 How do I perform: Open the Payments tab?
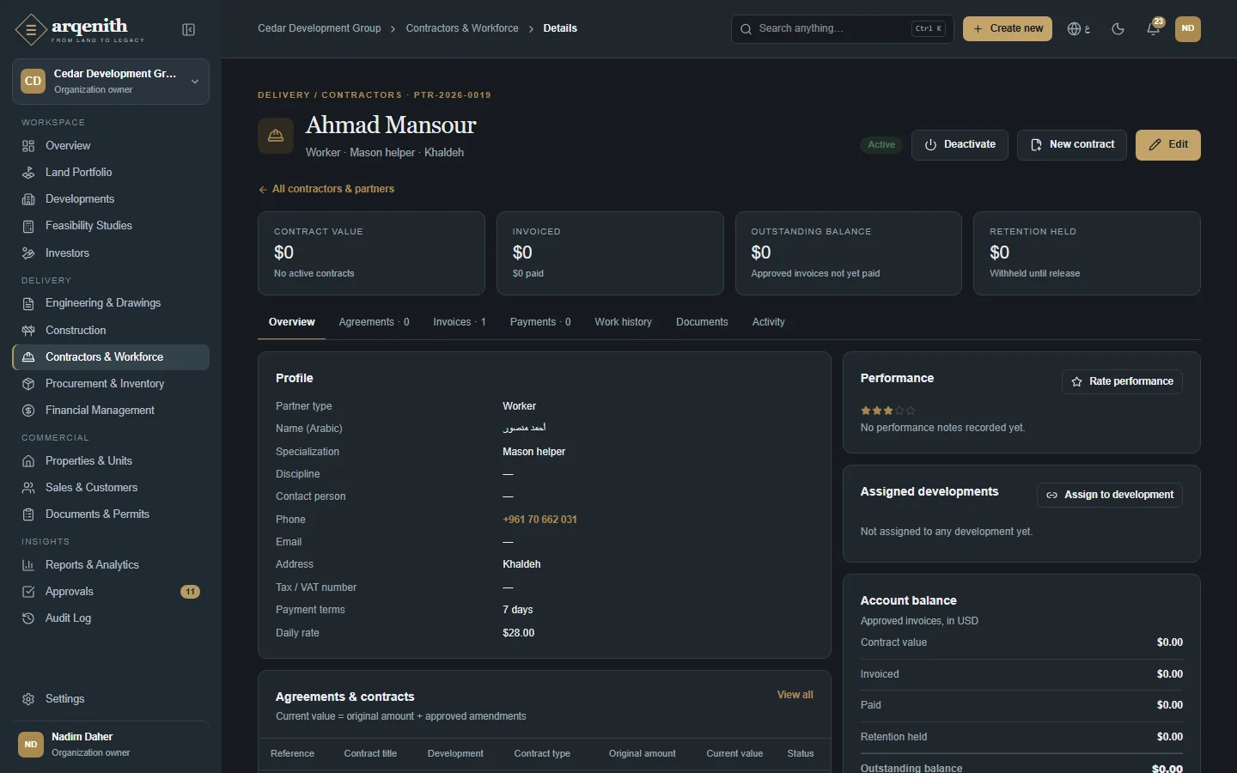(x=540, y=322)
